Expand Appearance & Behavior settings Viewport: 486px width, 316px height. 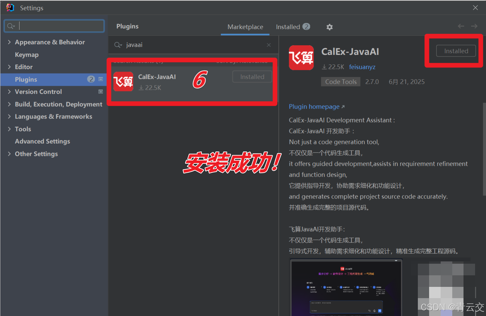9,42
